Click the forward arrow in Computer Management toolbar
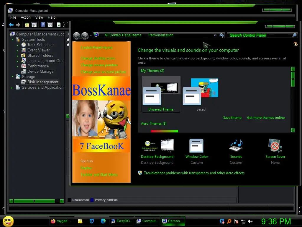The height and width of the screenshot is (227, 302). coord(18,25)
